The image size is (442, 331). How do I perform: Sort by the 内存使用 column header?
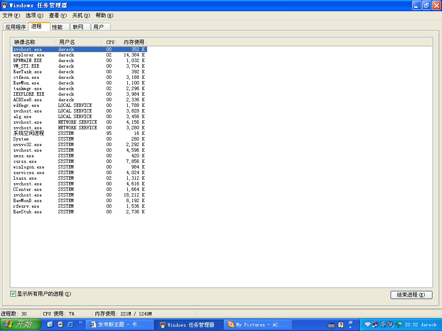tap(132, 42)
